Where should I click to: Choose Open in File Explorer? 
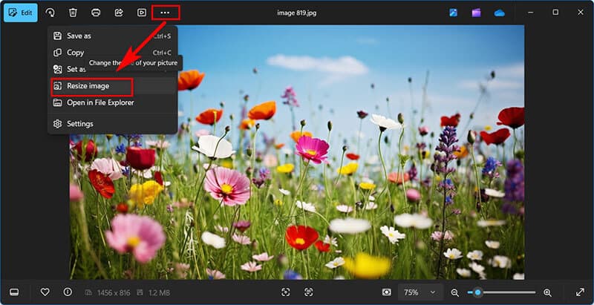click(100, 102)
